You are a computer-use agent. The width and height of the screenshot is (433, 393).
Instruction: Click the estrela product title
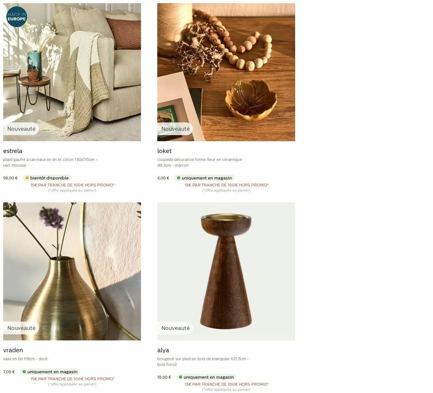pos(13,151)
